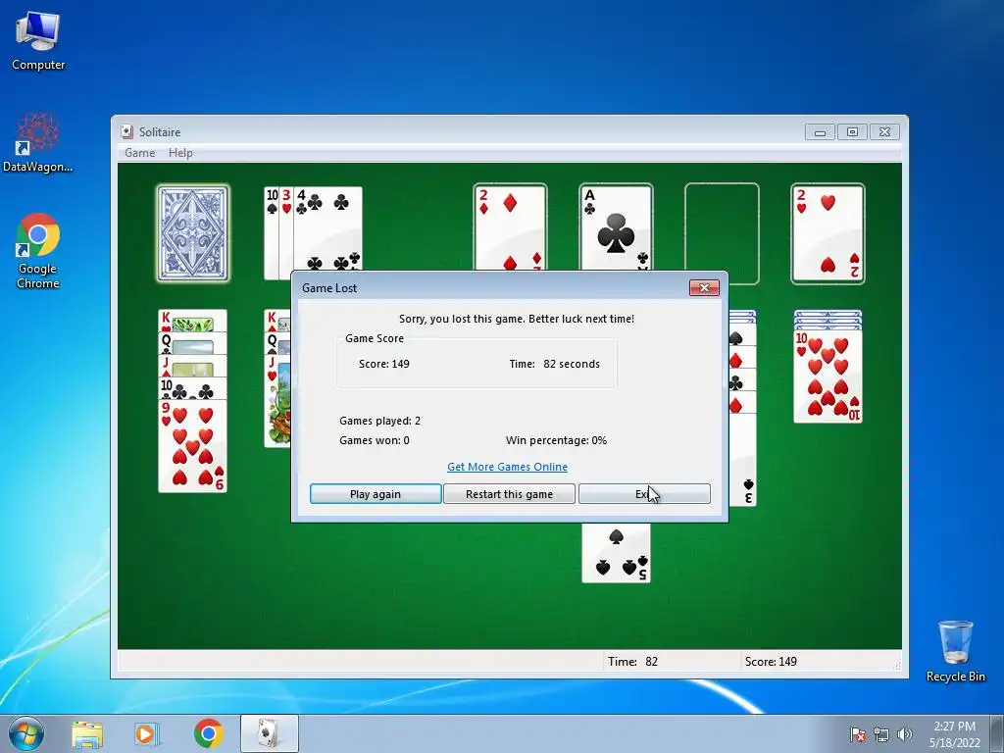Click the Google Chrome desktop shortcut

point(38,251)
